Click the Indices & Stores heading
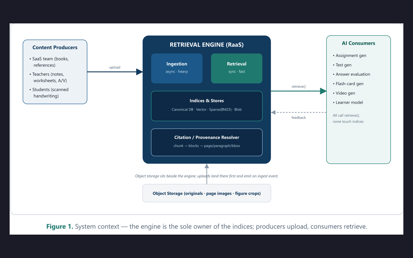This screenshot has height=258, width=413. [x=207, y=101]
